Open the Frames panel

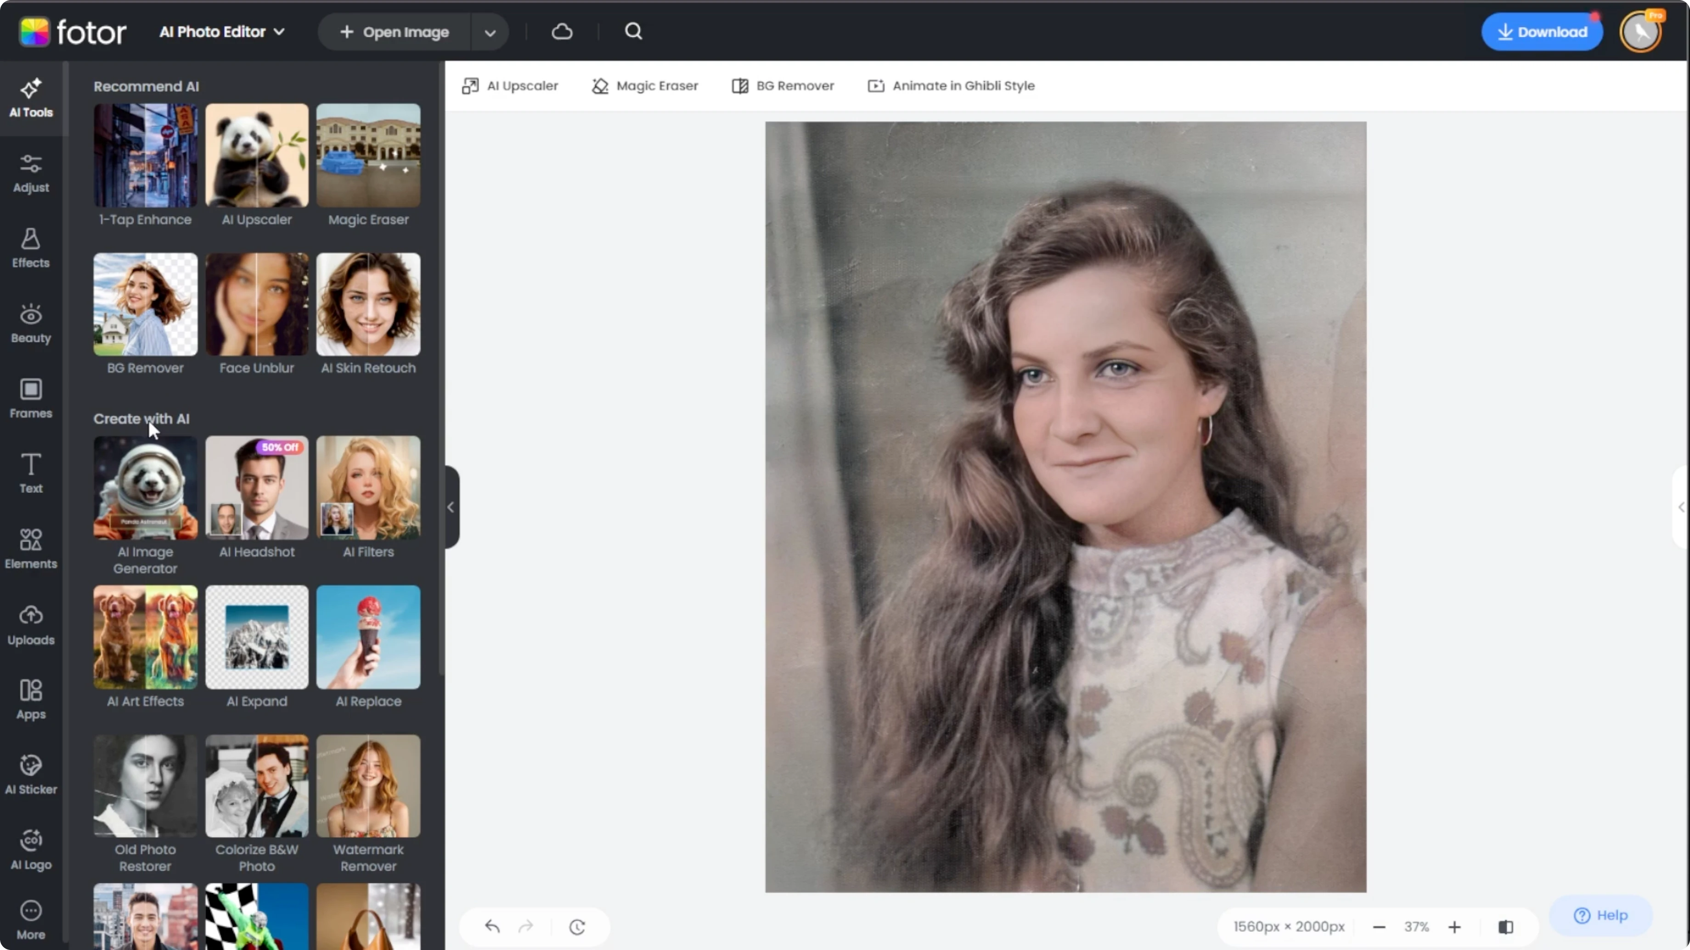31,399
